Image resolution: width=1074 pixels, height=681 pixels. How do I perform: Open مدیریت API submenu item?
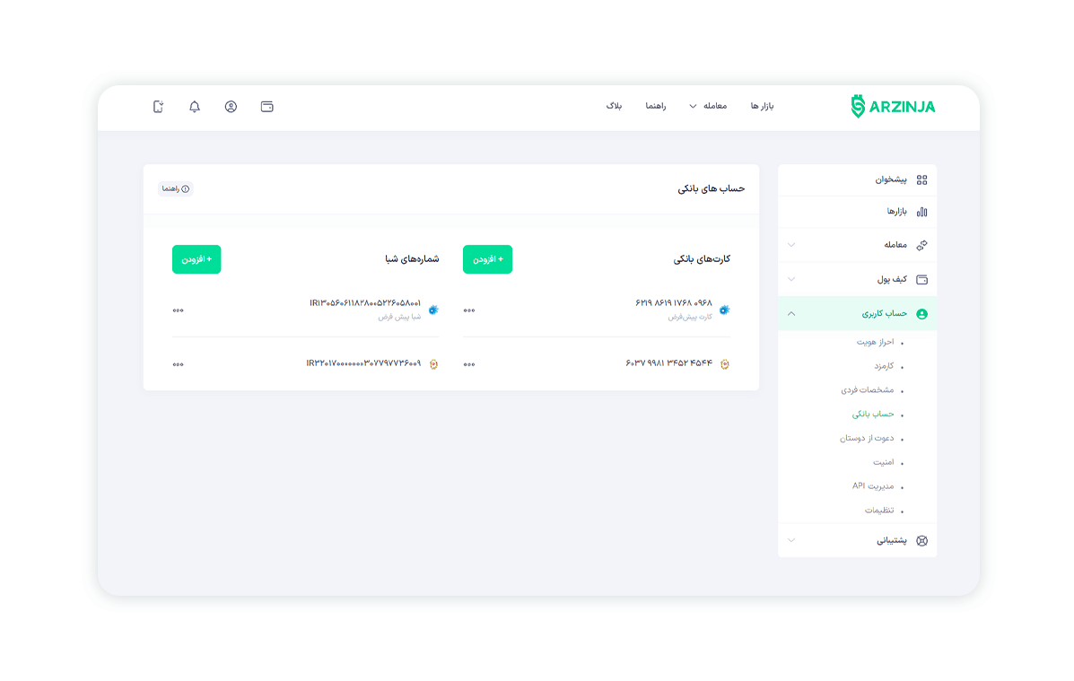[x=873, y=485]
